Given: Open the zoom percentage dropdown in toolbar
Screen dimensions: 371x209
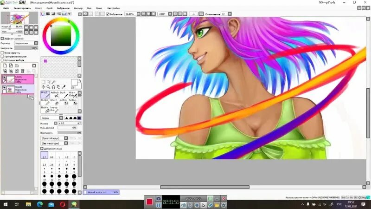Looking at the screenshot, I should click(139, 14).
